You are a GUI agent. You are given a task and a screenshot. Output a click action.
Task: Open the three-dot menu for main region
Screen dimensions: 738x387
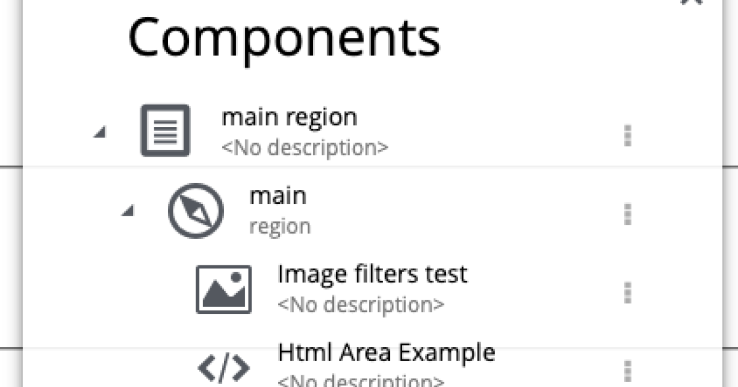coord(628,136)
